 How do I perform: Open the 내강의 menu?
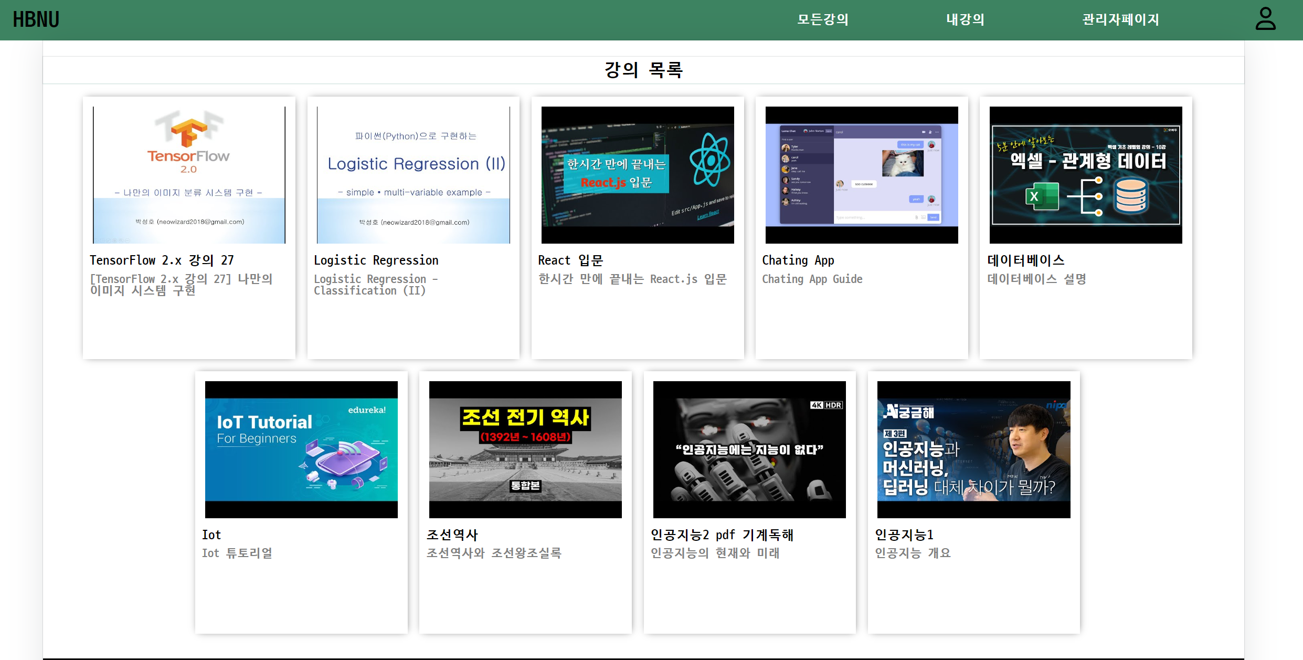point(965,19)
